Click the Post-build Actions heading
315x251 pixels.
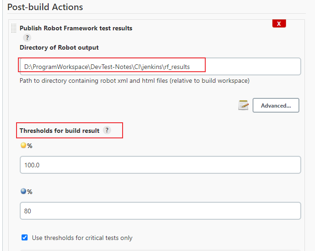45,7
